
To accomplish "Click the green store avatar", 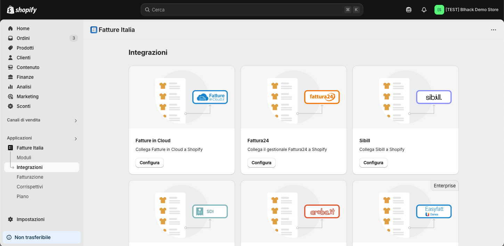I will [439, 10].
